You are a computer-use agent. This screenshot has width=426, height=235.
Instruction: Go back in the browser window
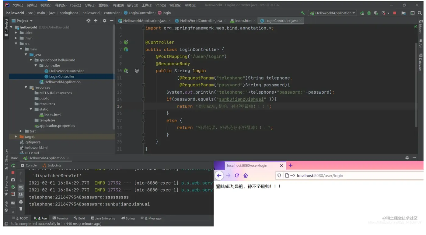(219, 175)
